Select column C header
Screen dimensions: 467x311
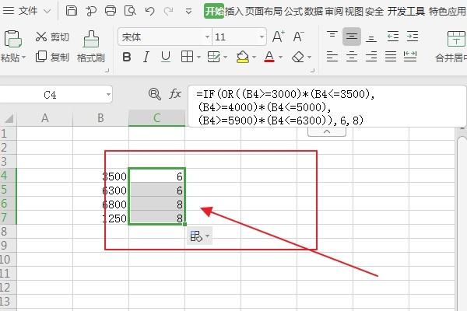pyautogui.click(x=156, y=118)
